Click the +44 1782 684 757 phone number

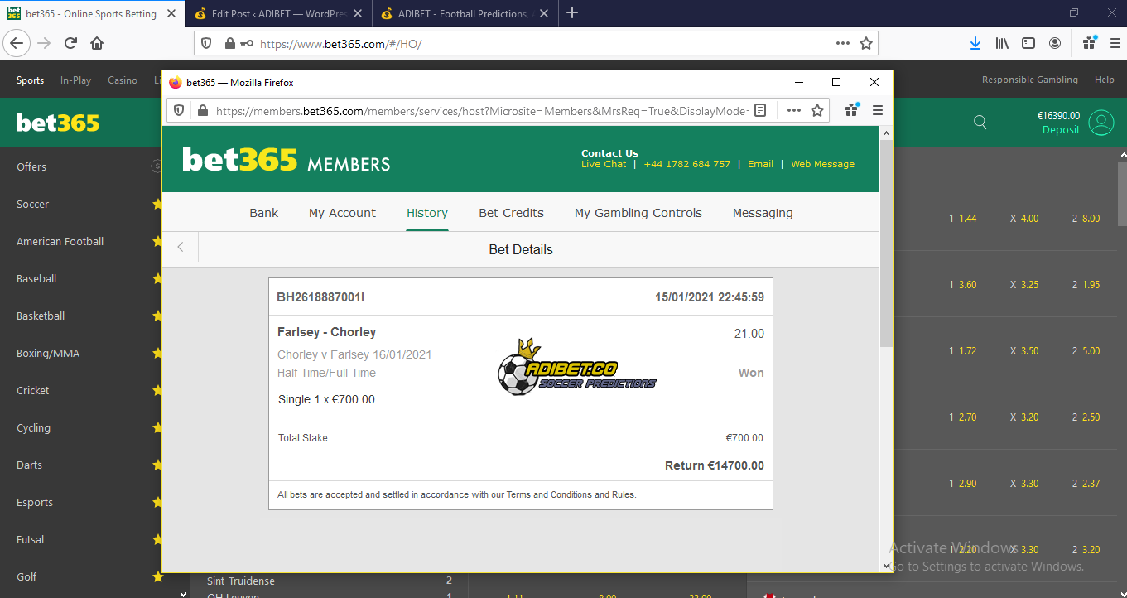pyautogui.click(x=687, y=164)
